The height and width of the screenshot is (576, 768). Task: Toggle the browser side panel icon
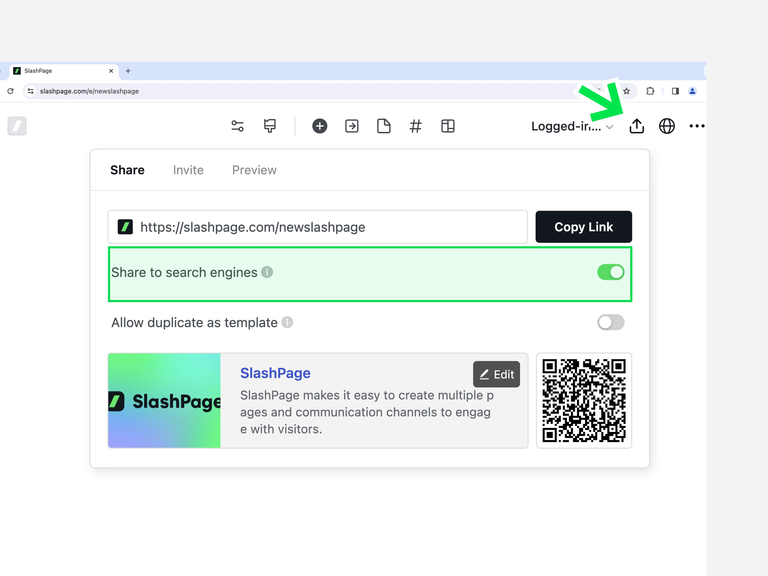click(675, 91)
